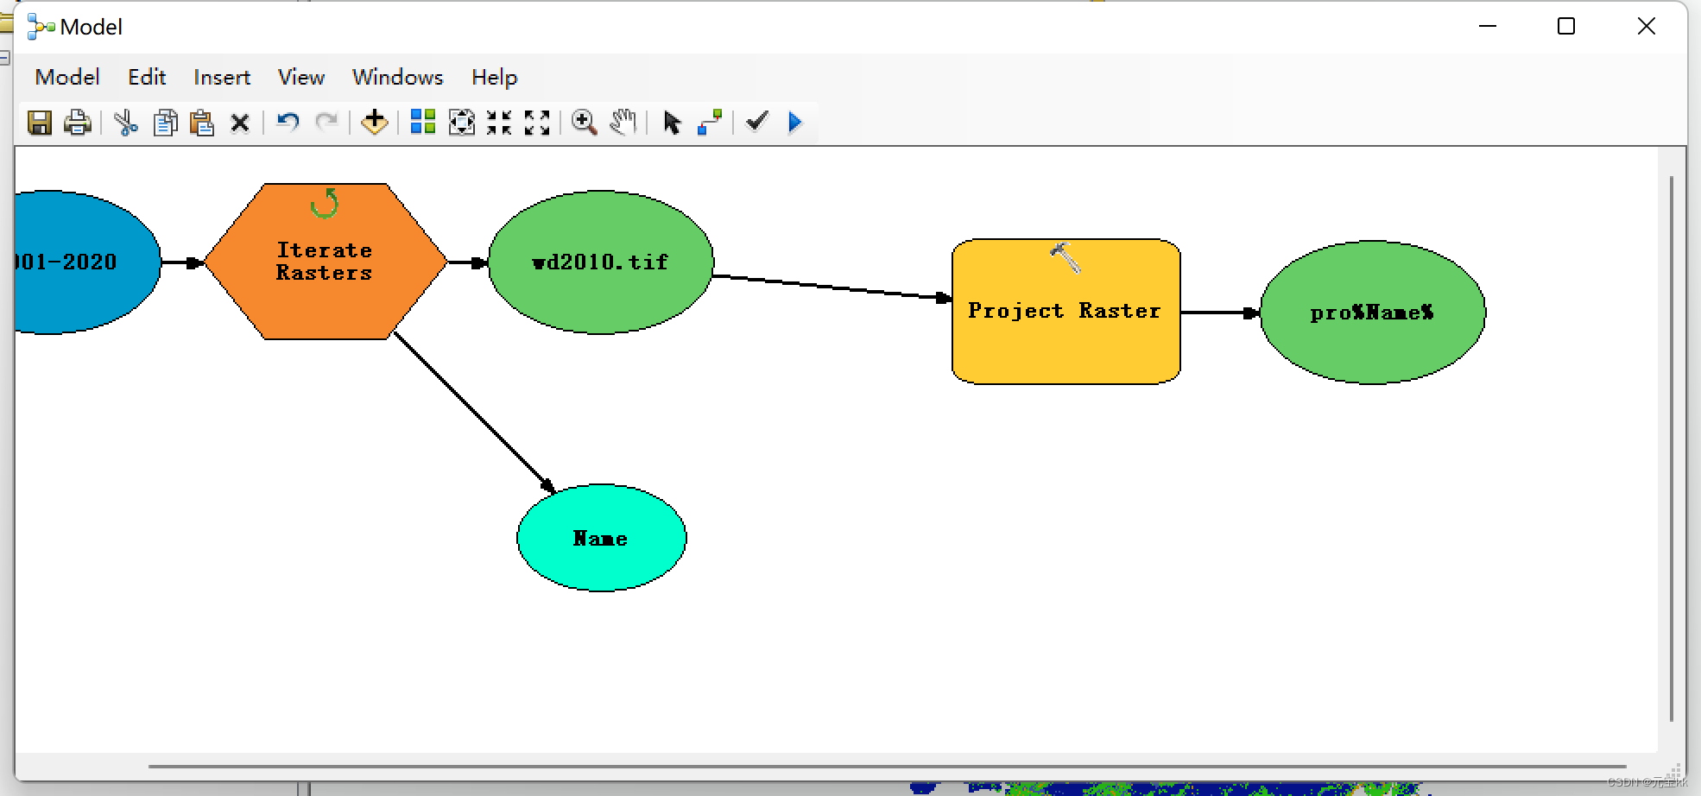Cut selected elements with scissors icon
Screen dimensions: 1701x796
tap(126, 123)
